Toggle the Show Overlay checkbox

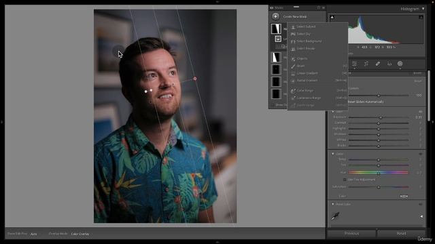[273, 105]
